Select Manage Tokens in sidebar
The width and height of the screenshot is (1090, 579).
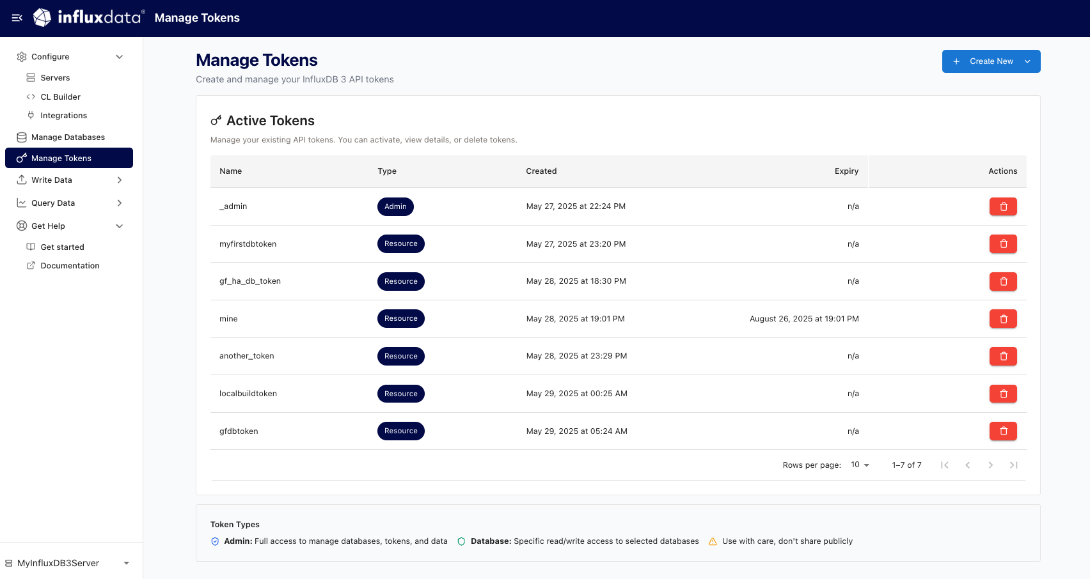coord(69,158)
